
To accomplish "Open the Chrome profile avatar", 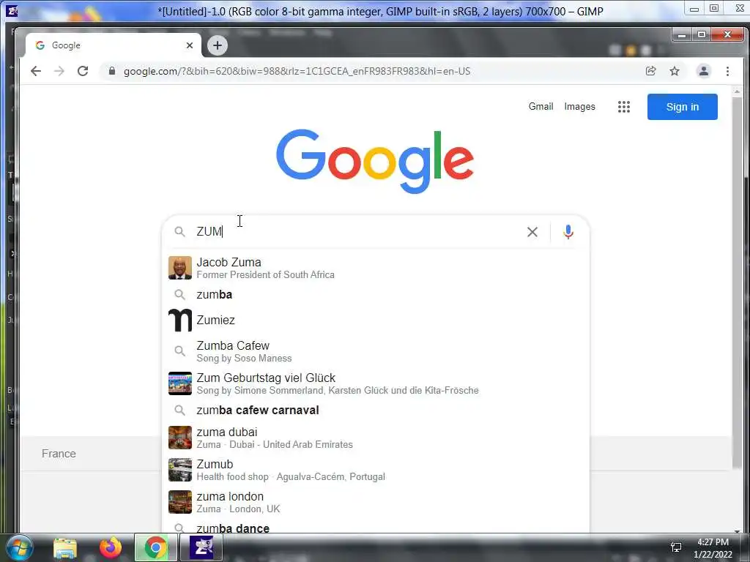I will click(x=704, y=71).
